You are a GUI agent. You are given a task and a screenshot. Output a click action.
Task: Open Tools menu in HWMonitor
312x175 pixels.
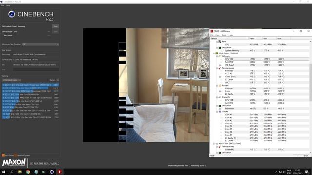pos(224,35)
